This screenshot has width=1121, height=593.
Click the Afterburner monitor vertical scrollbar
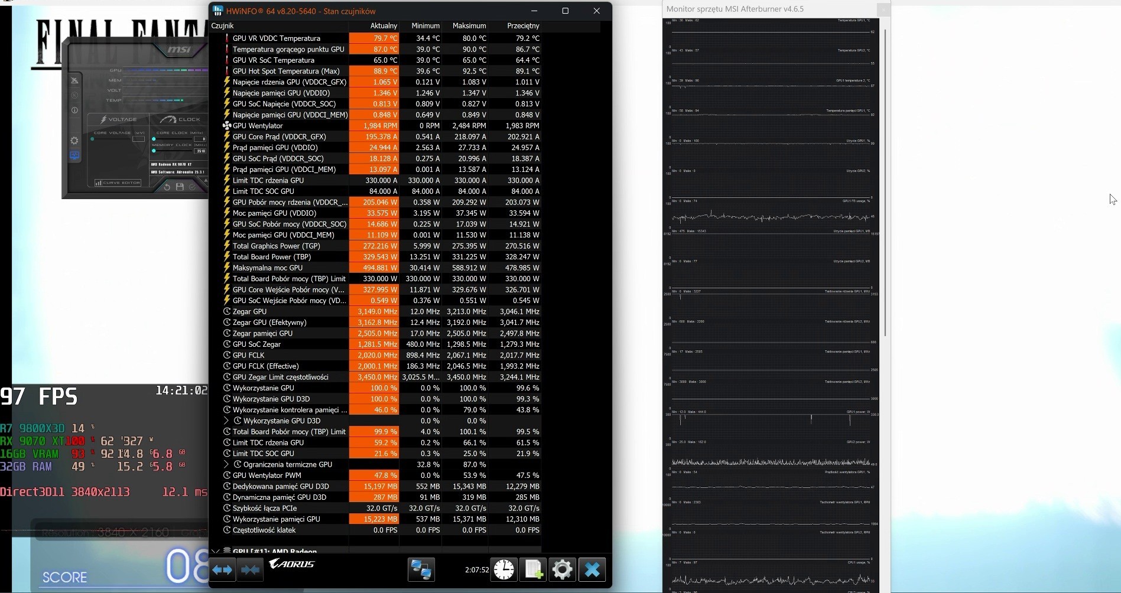[x=885, y=182]
